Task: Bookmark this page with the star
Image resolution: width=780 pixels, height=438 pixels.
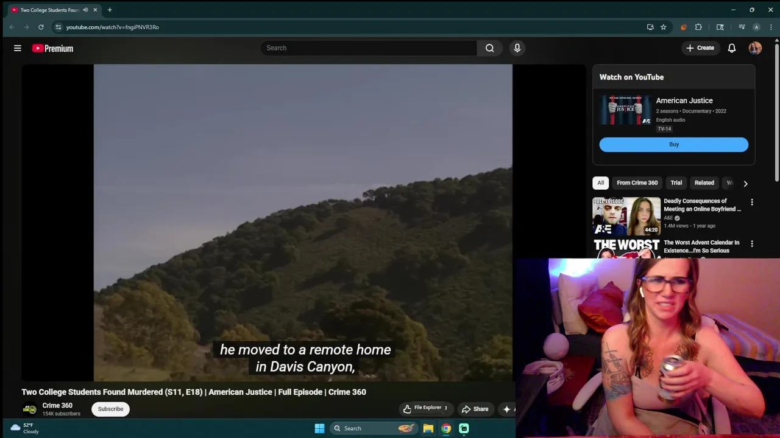Action: [x=663, y=27]
